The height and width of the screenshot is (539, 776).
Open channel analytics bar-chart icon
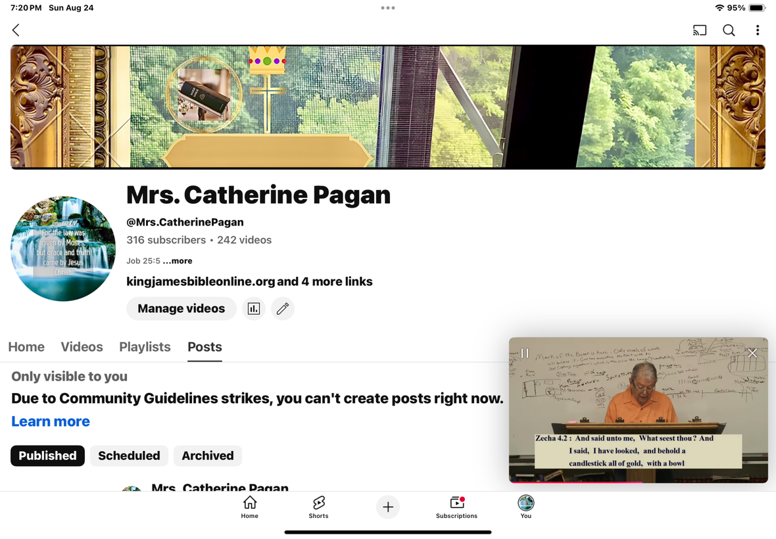pos(253,308)
